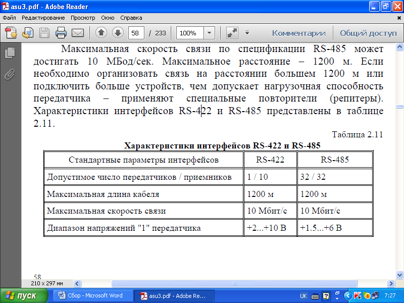The image size is (404, 303).
Task: Click the Save floppy disk icon
Action: [x=44, y=33]
